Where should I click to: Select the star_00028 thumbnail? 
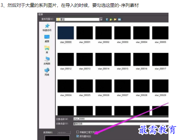point(141,86)
